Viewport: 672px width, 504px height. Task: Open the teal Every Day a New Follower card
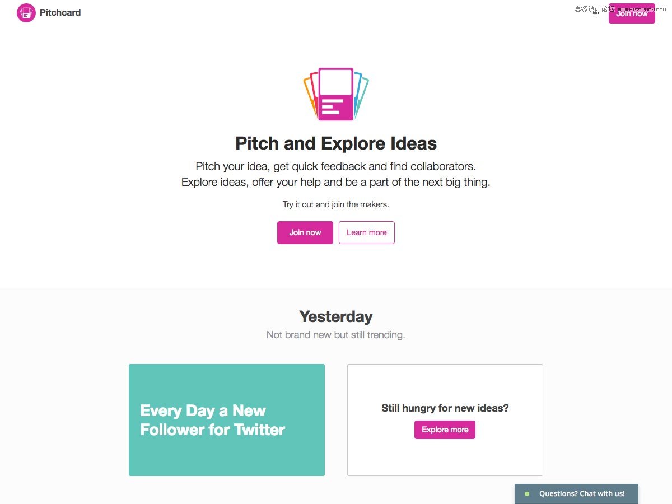(x=227, y=420)
